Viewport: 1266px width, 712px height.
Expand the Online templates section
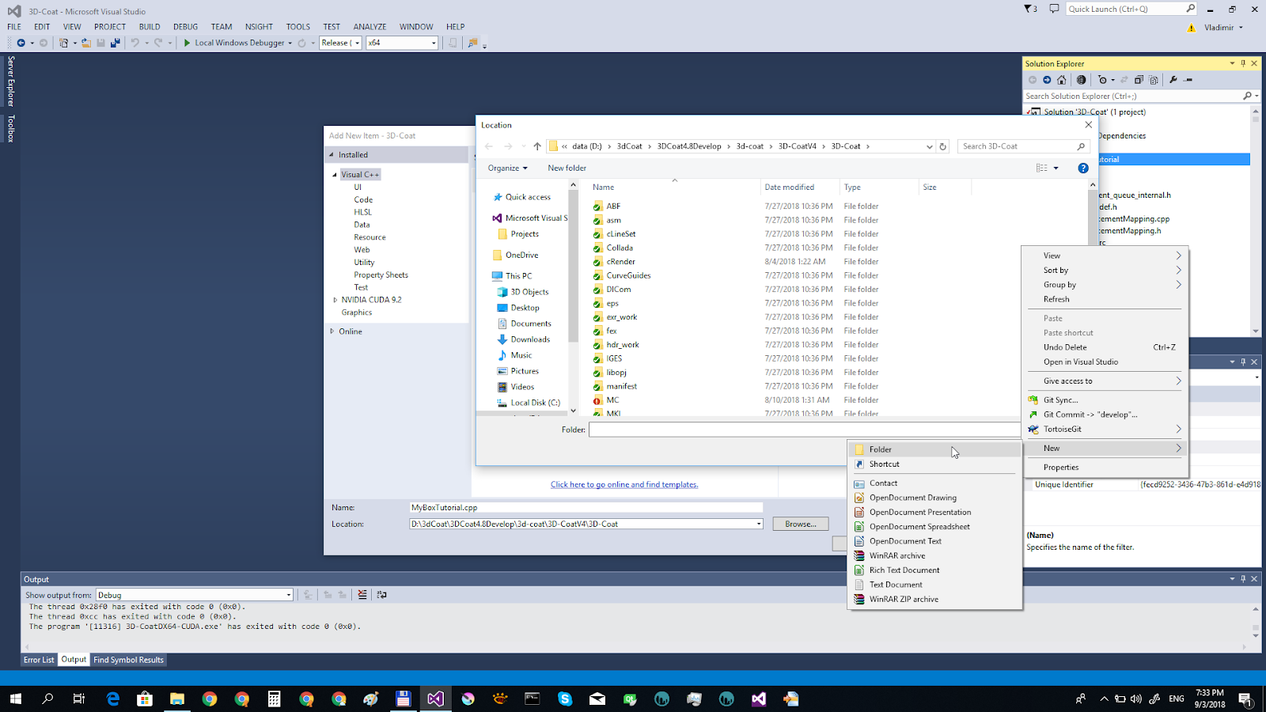click(x=332, y=331)
